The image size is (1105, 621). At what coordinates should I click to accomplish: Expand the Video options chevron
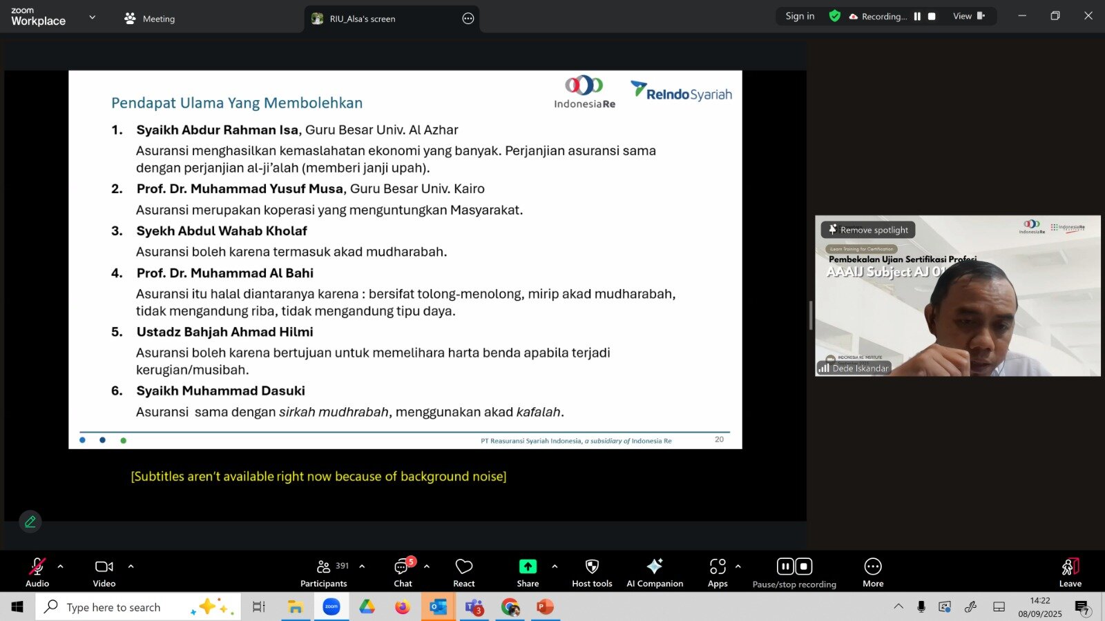(x=131, y=567)
